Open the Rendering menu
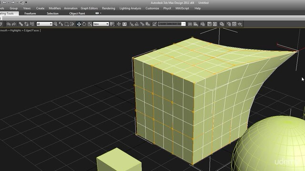This screenshot has height=171, width=305. coord(109,9)
